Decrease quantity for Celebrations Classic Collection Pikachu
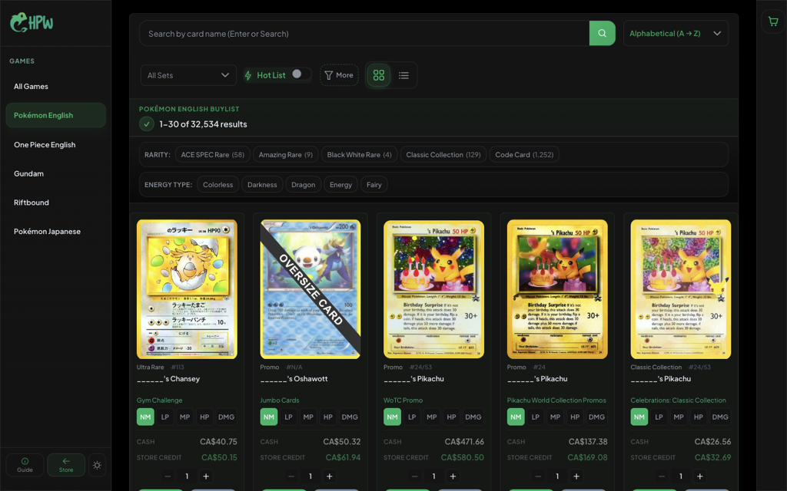The height and width of the screenshot is (491, 787). coord(662,476)
